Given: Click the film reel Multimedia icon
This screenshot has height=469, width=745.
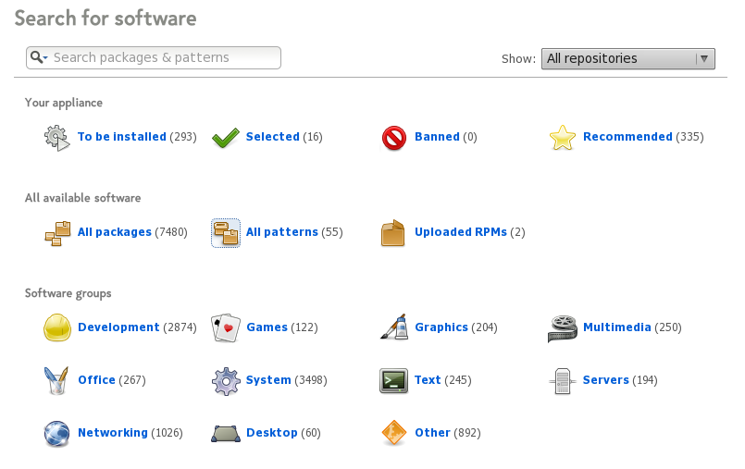Looking at the screenshot, I should point(563,328).
